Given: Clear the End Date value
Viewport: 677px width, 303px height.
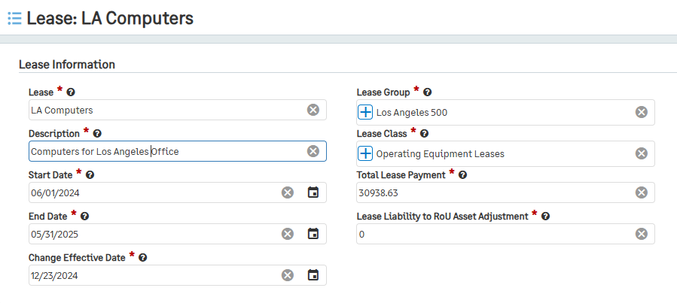Looking at the screenshot, I should 288,234.
